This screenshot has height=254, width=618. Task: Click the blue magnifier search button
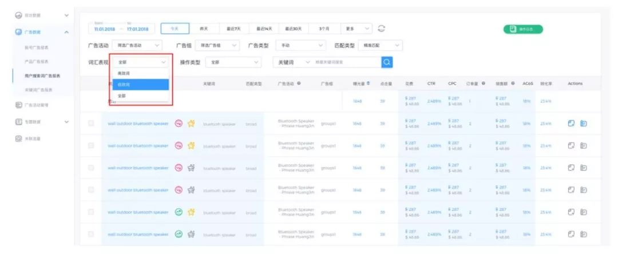(387, 62)
